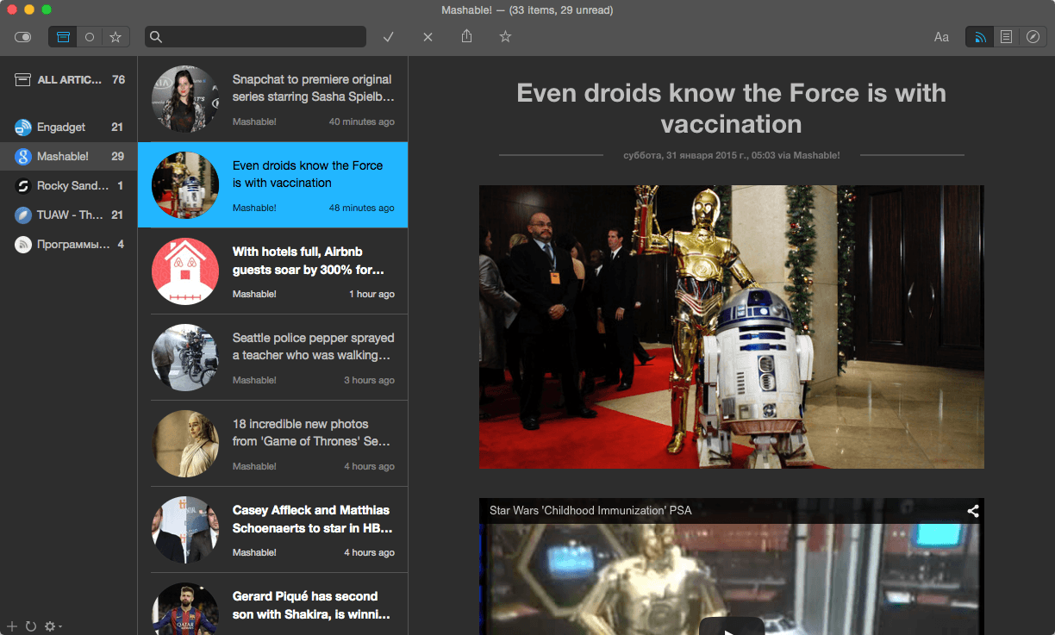
Task: Add a new feed with plus icon
Action: coord(12,626)
